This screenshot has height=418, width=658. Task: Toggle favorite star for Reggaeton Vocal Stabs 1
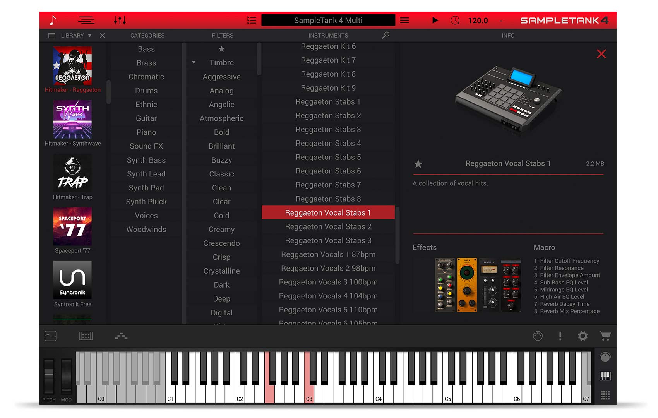418,164
